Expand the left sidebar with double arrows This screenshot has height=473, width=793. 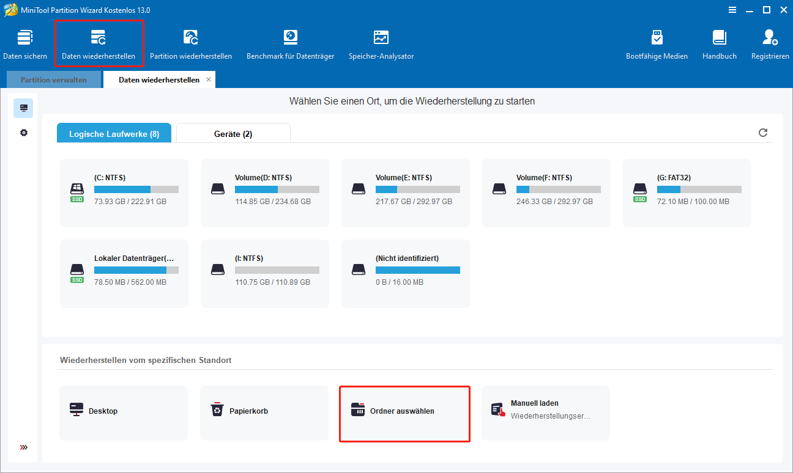click(x=24, y=447)
